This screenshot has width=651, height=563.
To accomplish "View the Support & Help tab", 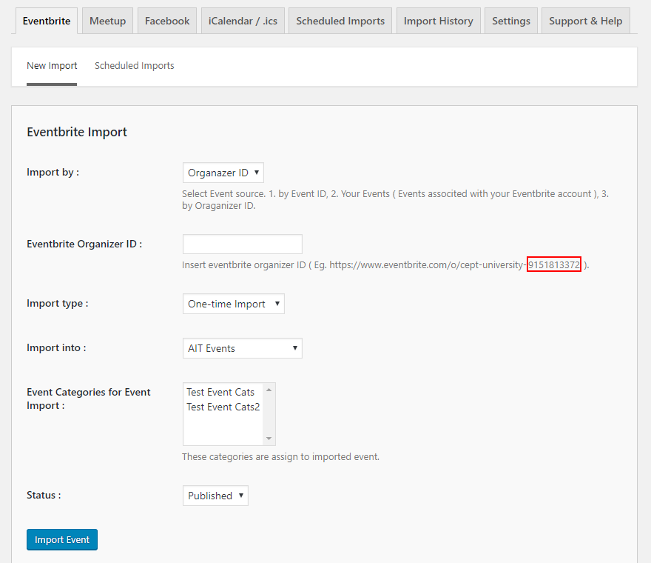I will 585,21.
